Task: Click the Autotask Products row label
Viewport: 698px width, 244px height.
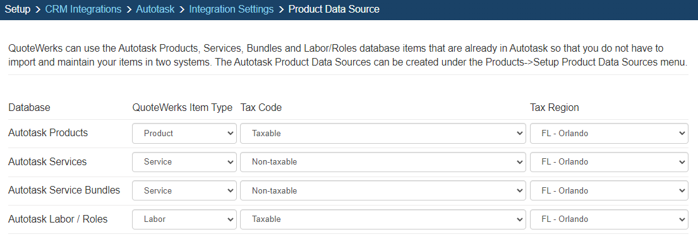Action: pyautogui.click(x=48, y=132)
